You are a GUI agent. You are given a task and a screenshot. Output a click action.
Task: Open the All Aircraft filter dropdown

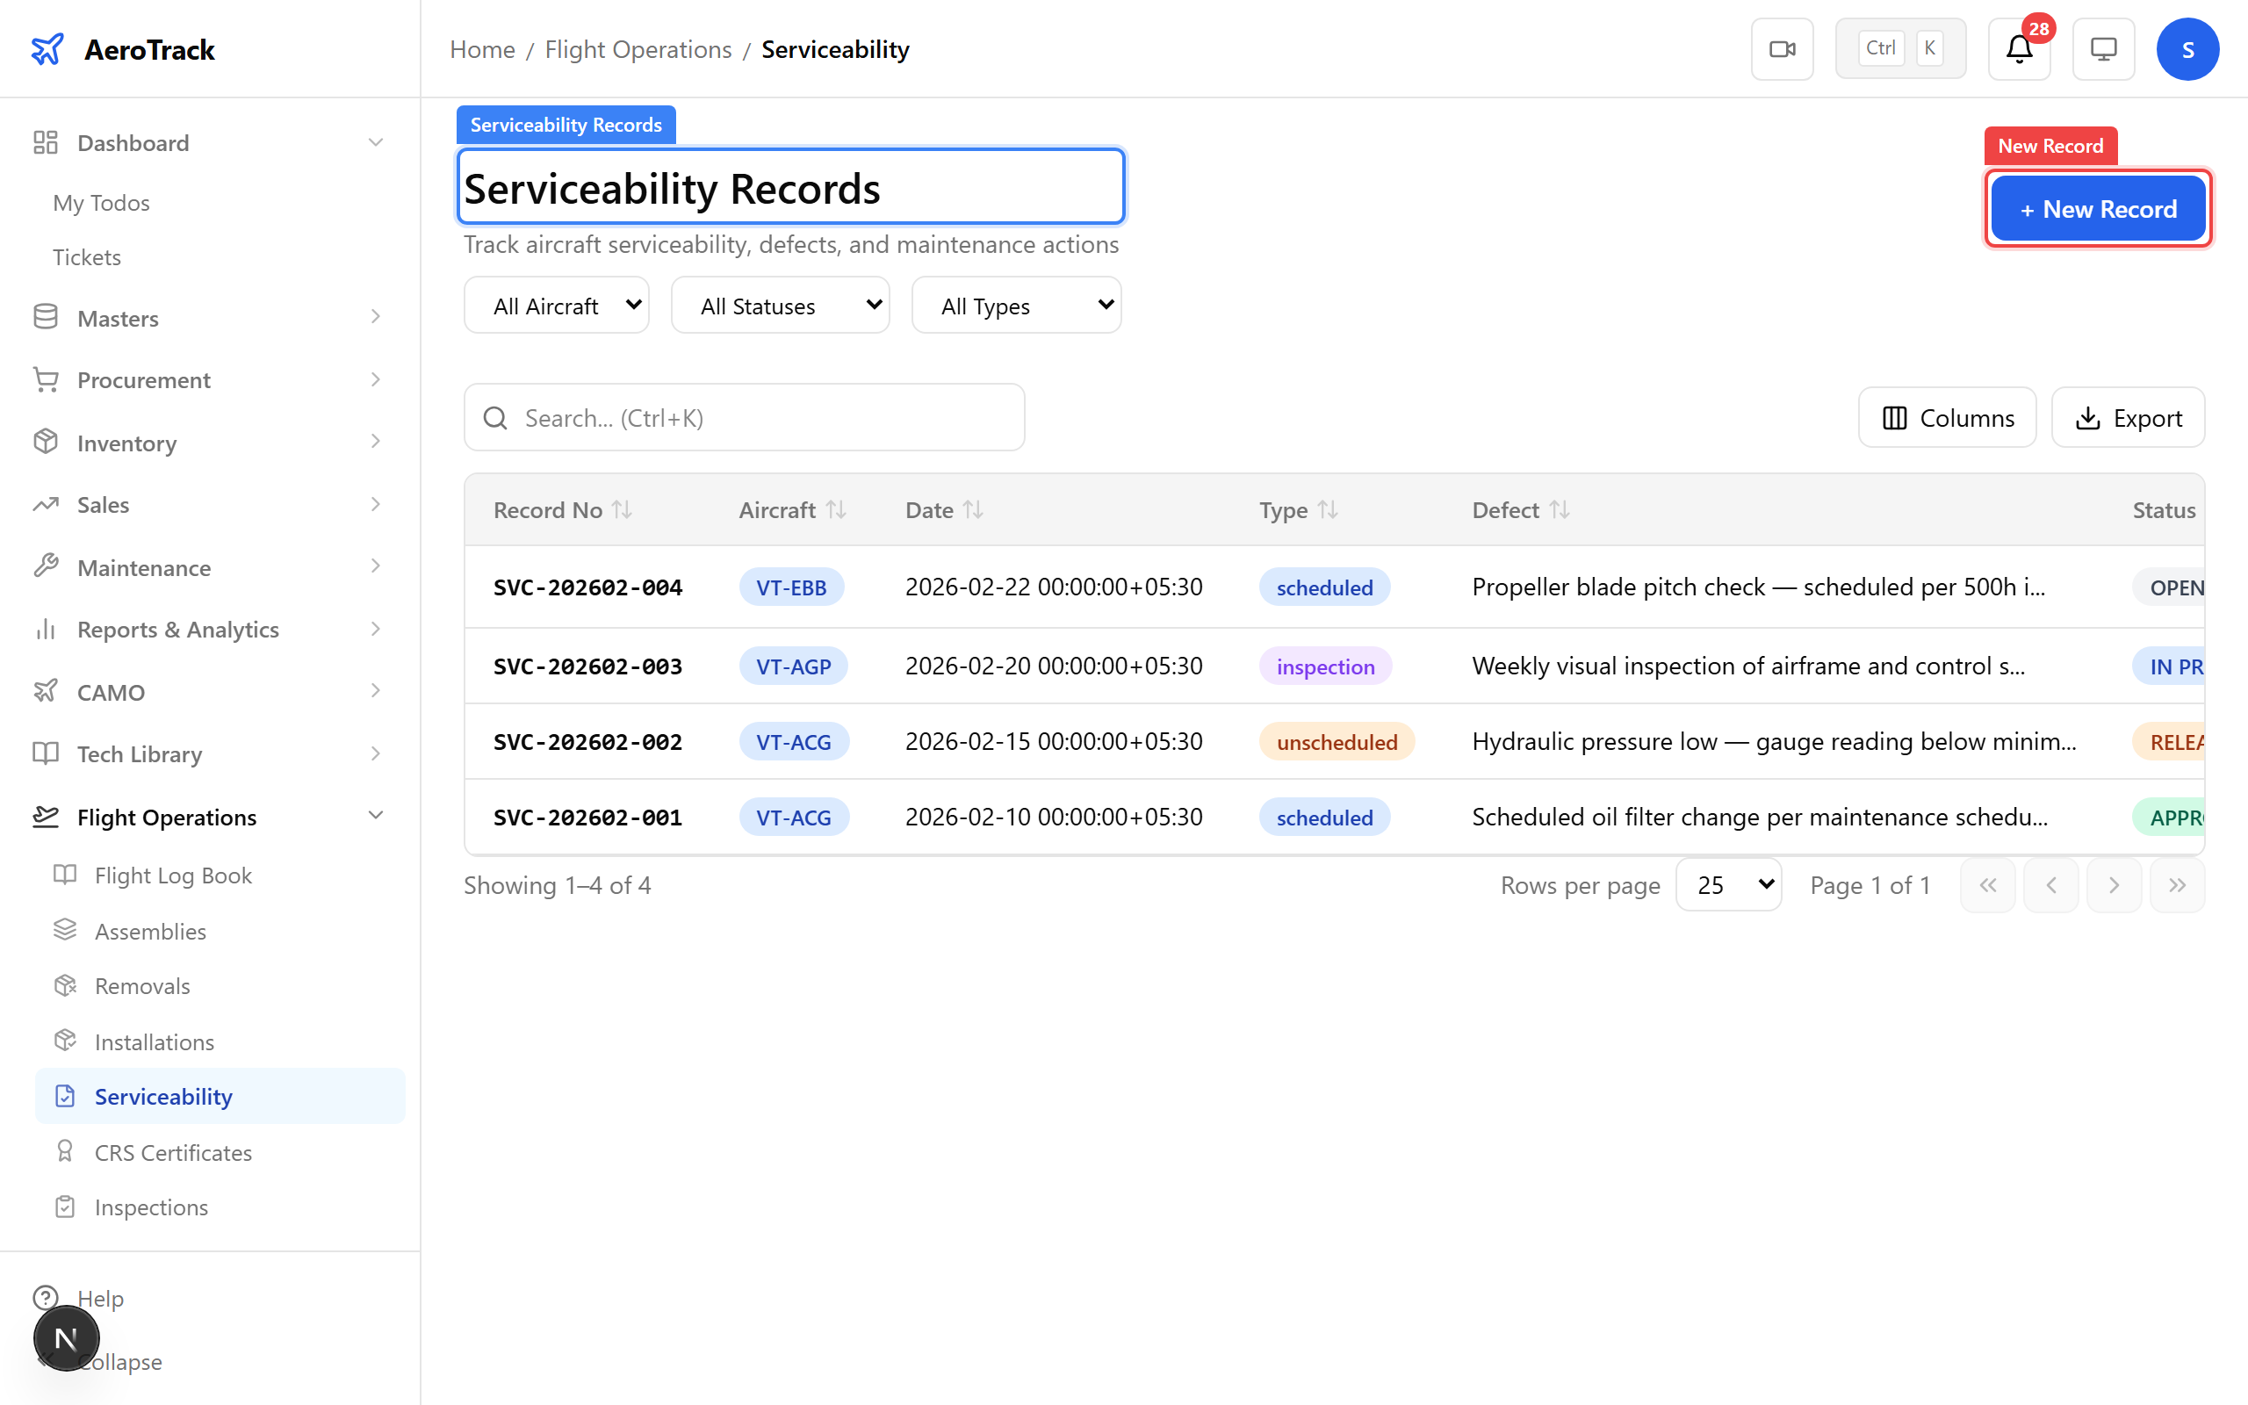tap(557, 306)
